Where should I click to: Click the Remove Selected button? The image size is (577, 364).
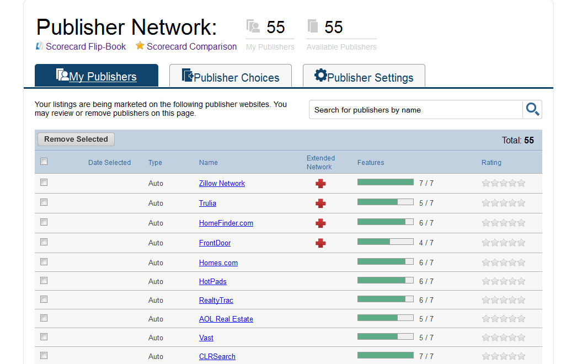[76, 139]
